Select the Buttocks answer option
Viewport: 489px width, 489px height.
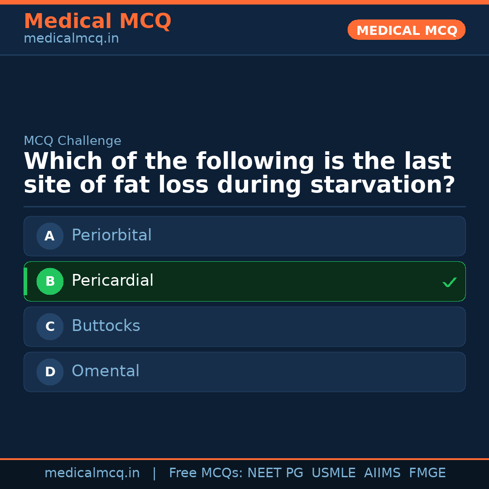[244, 326]
